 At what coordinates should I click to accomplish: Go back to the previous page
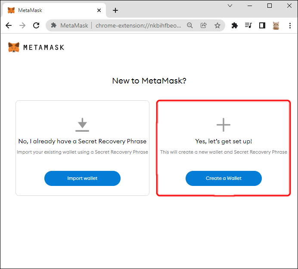coord(9,25)
